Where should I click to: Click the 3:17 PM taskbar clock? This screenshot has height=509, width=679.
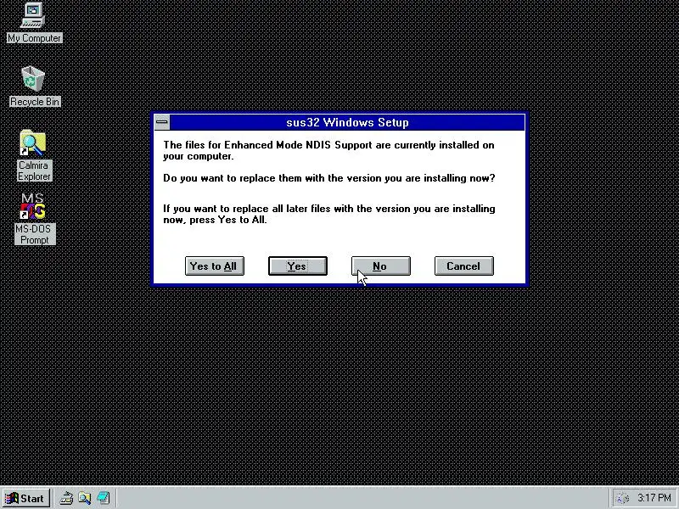click(654, 498)
